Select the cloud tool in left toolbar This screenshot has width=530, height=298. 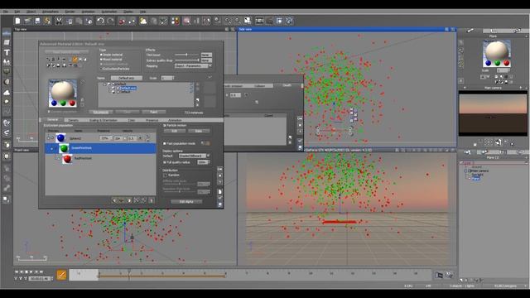point(7,92)
